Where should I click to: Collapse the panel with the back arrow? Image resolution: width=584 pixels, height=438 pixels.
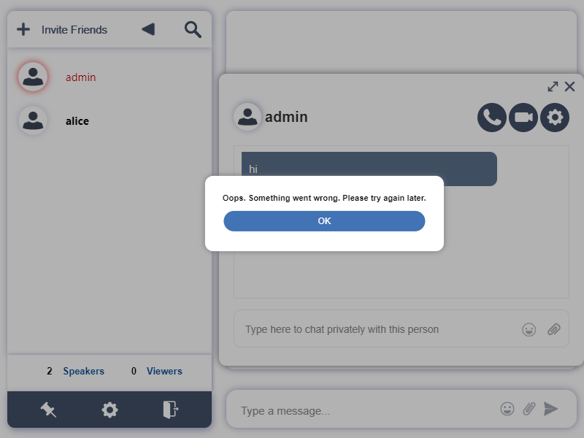click(148, 29)
